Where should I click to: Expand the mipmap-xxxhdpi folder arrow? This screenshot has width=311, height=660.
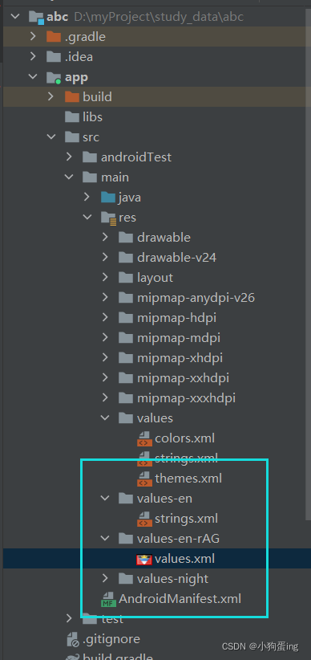pos(105,397)
